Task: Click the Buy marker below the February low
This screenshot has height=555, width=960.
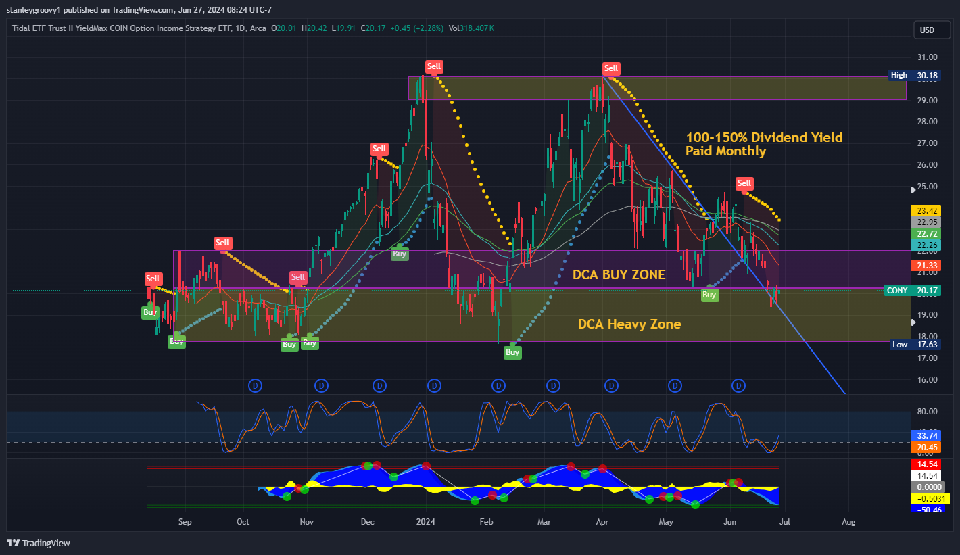Action: (x=512, y=352)
